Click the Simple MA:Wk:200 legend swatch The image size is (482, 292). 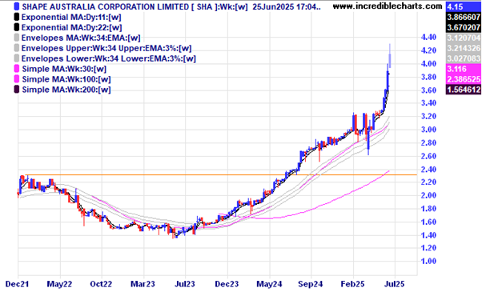[x=17, y=90]
